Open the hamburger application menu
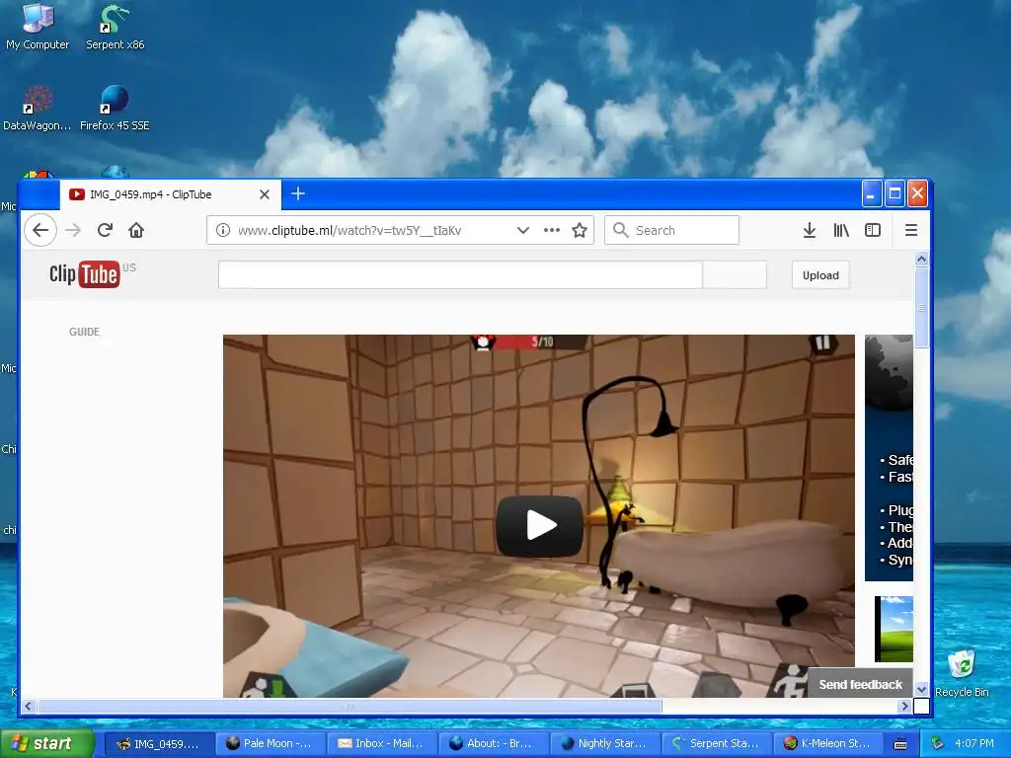Viewport: 1011px width, 758px height. click(x=911, y=230)
